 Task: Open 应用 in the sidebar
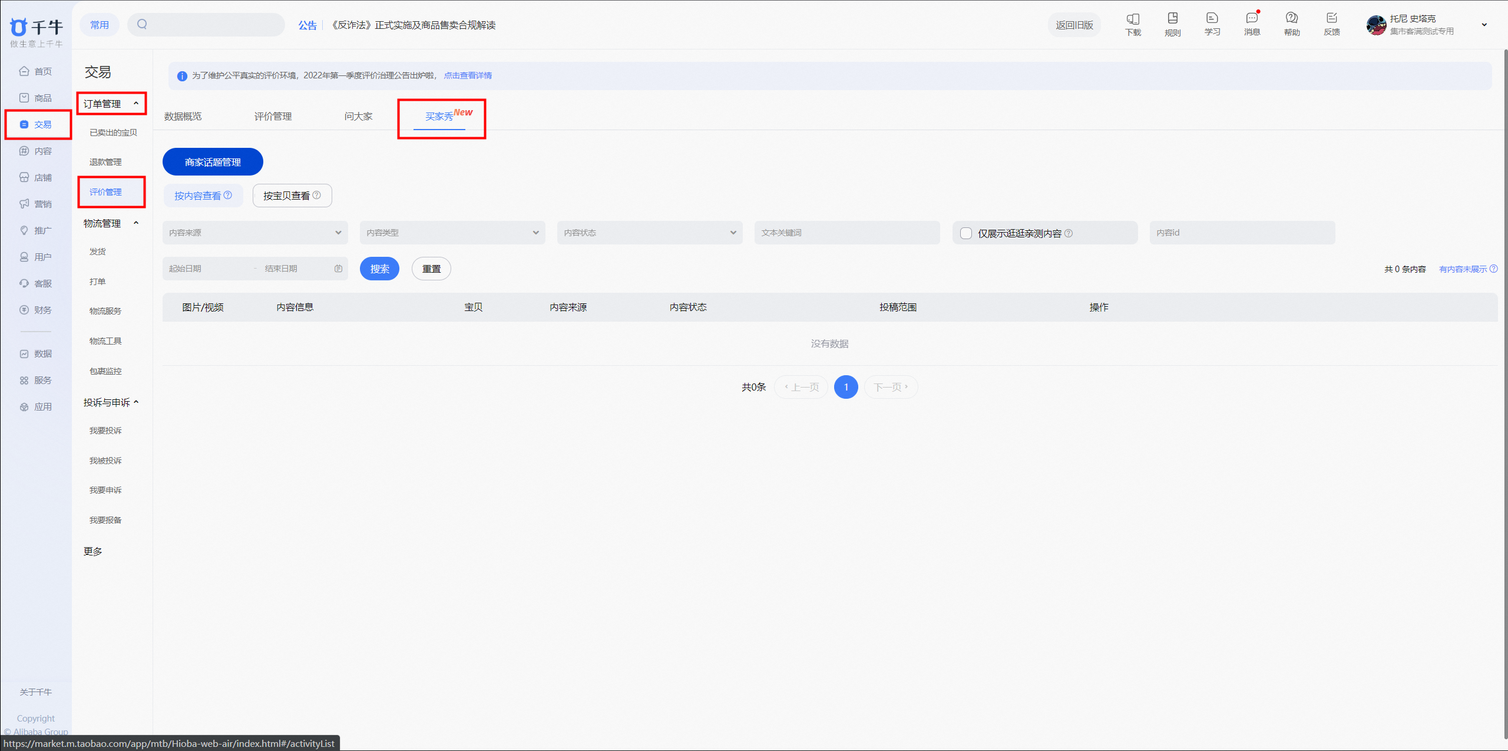36,406
